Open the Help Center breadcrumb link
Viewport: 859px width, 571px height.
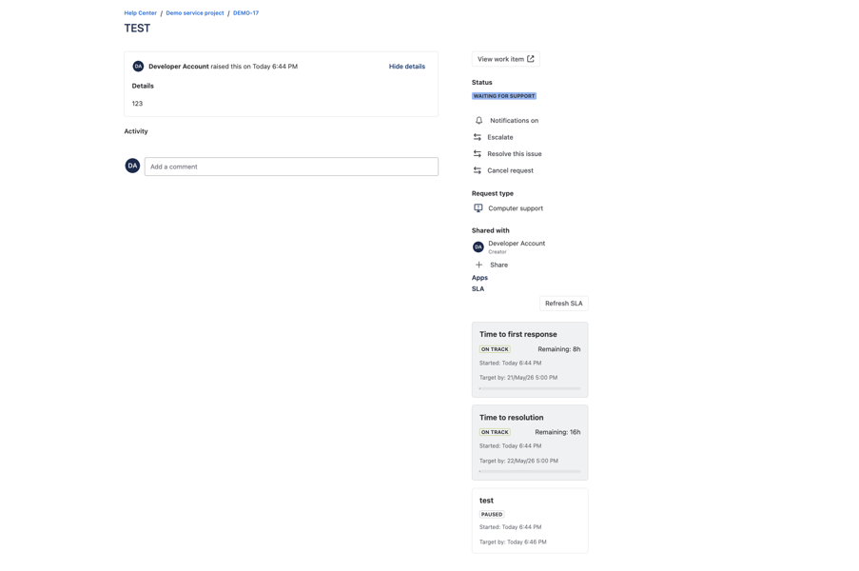point(140,12)
